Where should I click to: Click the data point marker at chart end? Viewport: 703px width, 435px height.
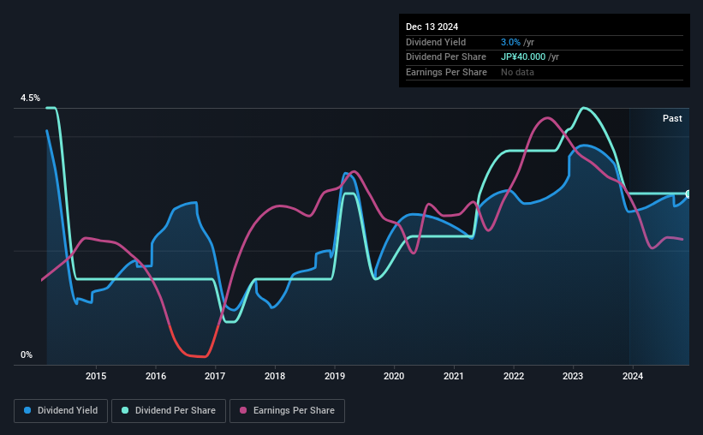[688, 194]
